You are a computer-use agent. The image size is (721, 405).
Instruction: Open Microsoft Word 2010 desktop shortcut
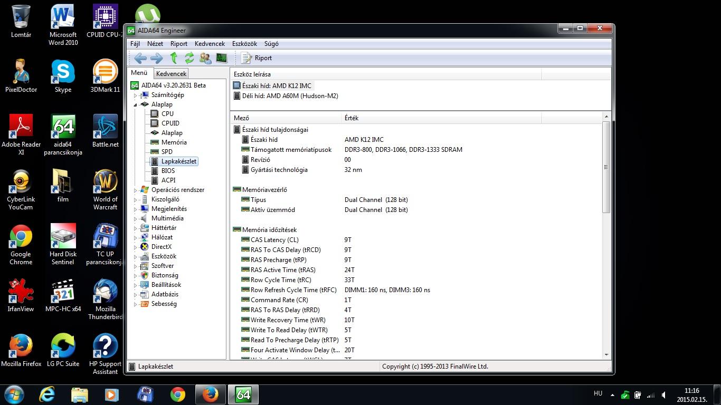coord(63,25)
